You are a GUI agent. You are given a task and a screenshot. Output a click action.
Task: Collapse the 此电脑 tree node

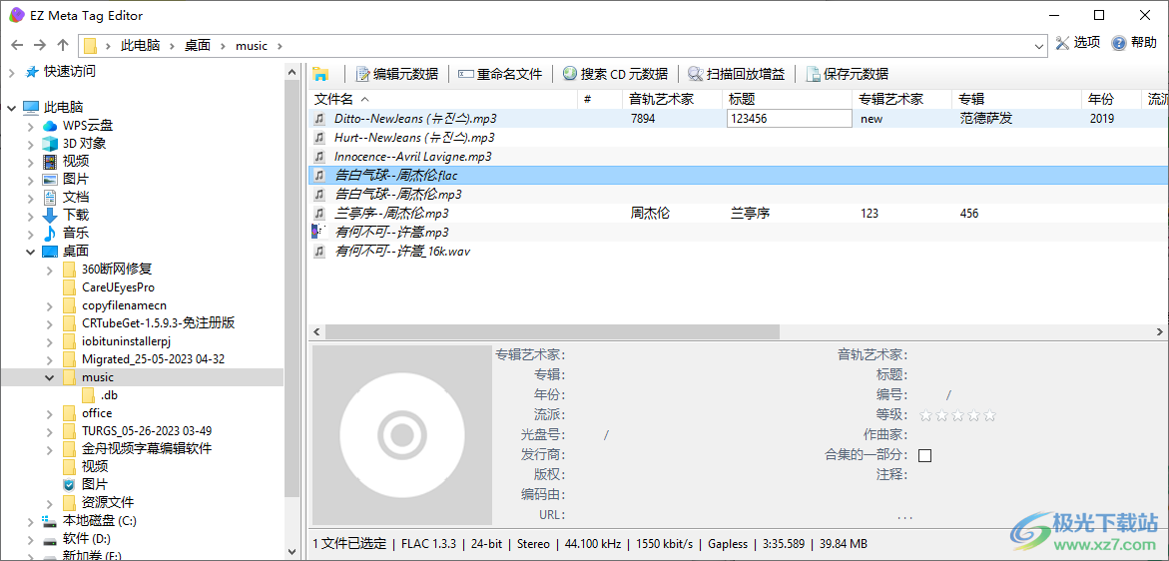pyautogui.click(x=12, y=107)
